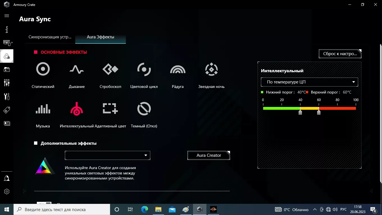This screenshot has height=215, width=382.
Task: Click the РУС input language indicator
Action: [x=344, y=209]
